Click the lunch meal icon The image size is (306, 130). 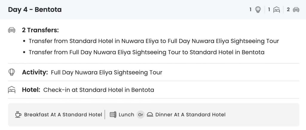coord(113,114)
